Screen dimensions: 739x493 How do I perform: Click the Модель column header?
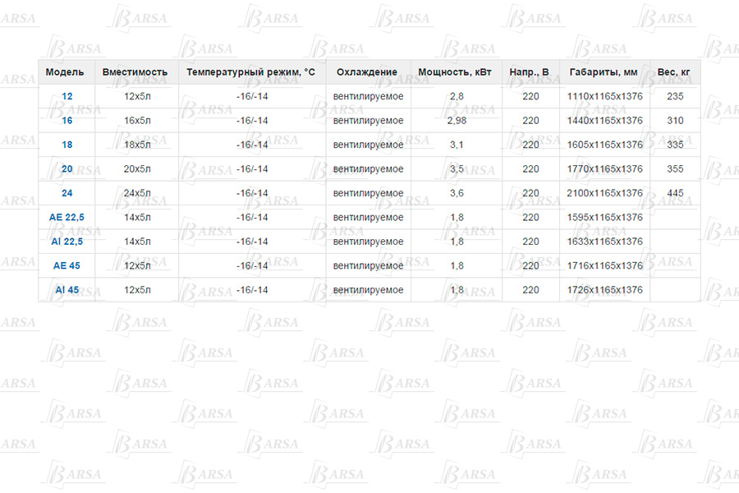pyautogui.click(x=65, y=72)
